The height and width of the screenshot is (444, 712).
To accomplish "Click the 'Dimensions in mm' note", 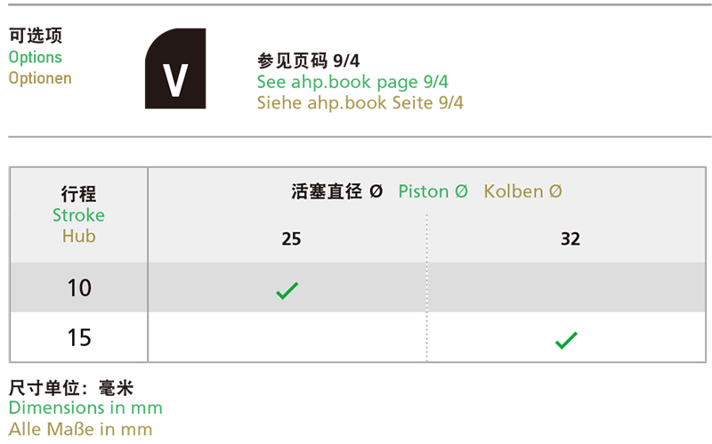I will 85,408.
